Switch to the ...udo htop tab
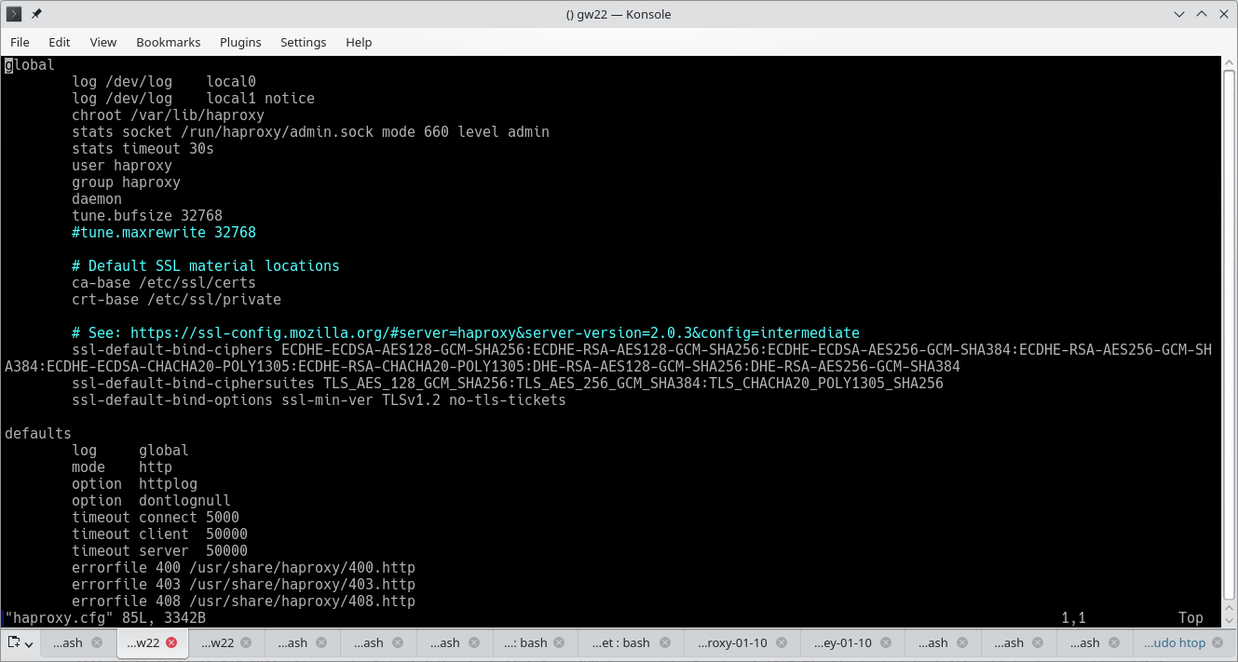The height and width of the screenshot is (662, 1238). coord(1176,642)
